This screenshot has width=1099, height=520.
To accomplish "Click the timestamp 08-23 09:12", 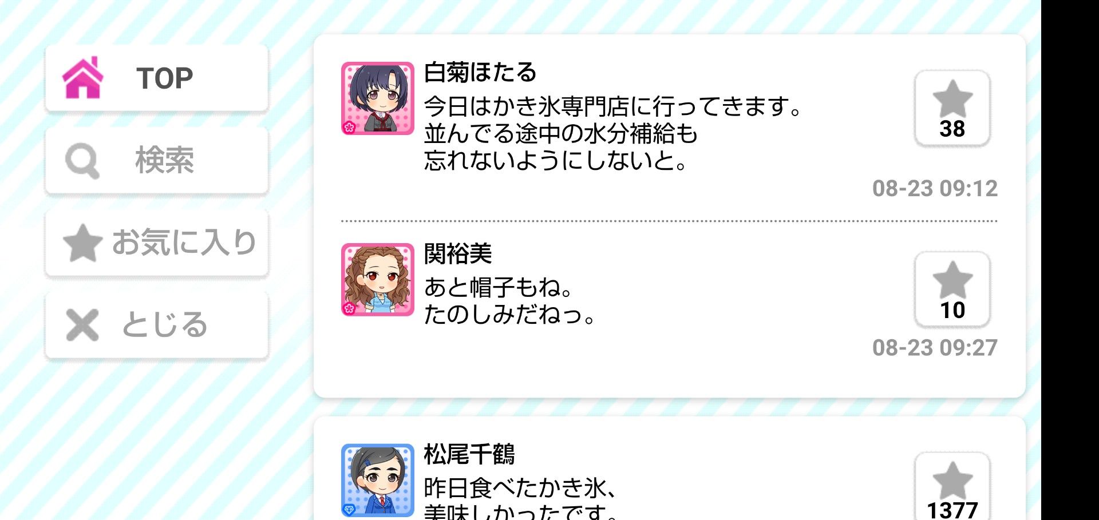I will pos(935,189).
